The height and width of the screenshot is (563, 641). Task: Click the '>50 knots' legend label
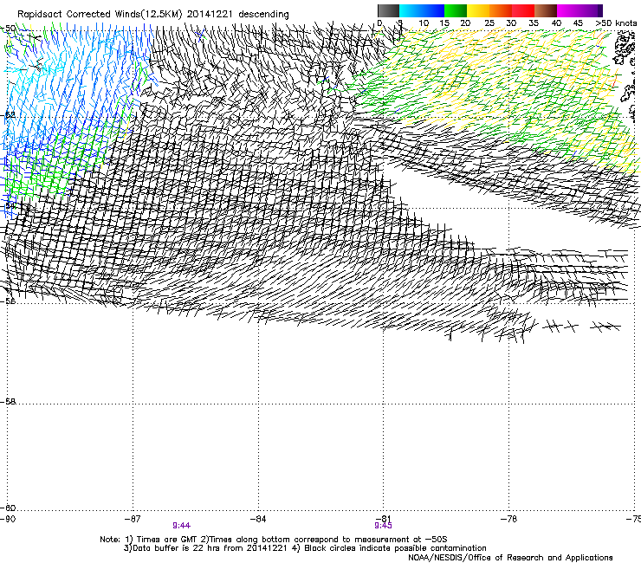click(616, 23)
